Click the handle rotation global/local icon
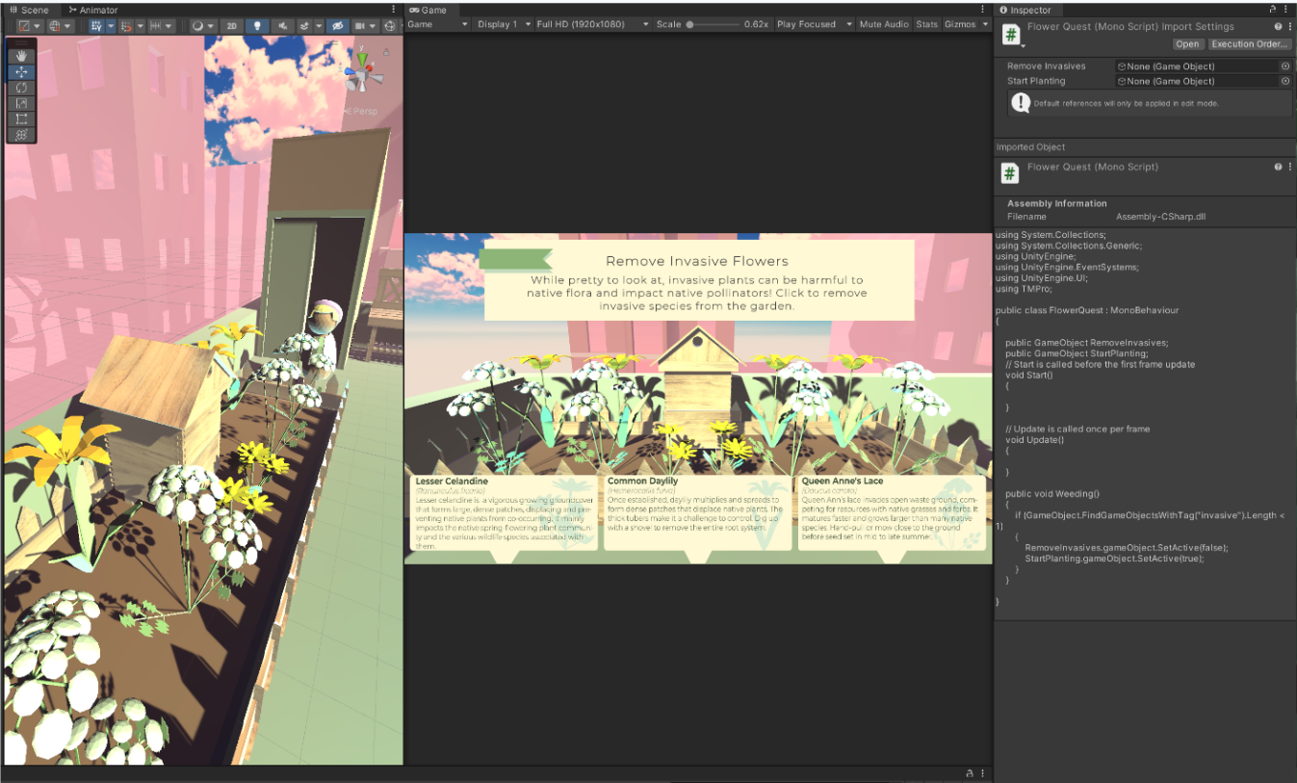1297x783 pixels. [x=55, y=26]
